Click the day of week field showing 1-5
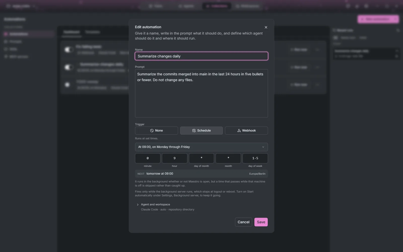This screenshot has width=403, height=252. coord(255,158)
